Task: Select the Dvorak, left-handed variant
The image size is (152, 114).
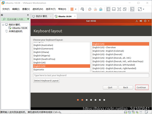Action: (x=121, y=65)
